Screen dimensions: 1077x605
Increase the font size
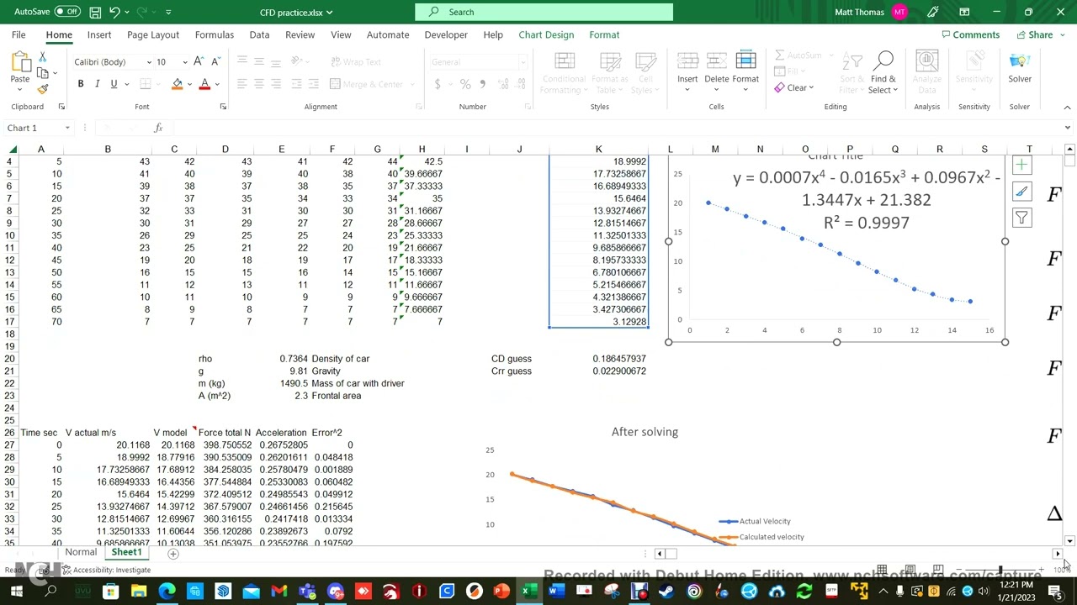tap(199, 61)
